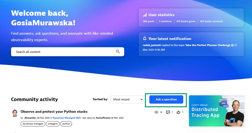The height and width of the screenshot is (133, 252).
Task: Open the Distributed Tracing App banner
Action: coord(216,110)
